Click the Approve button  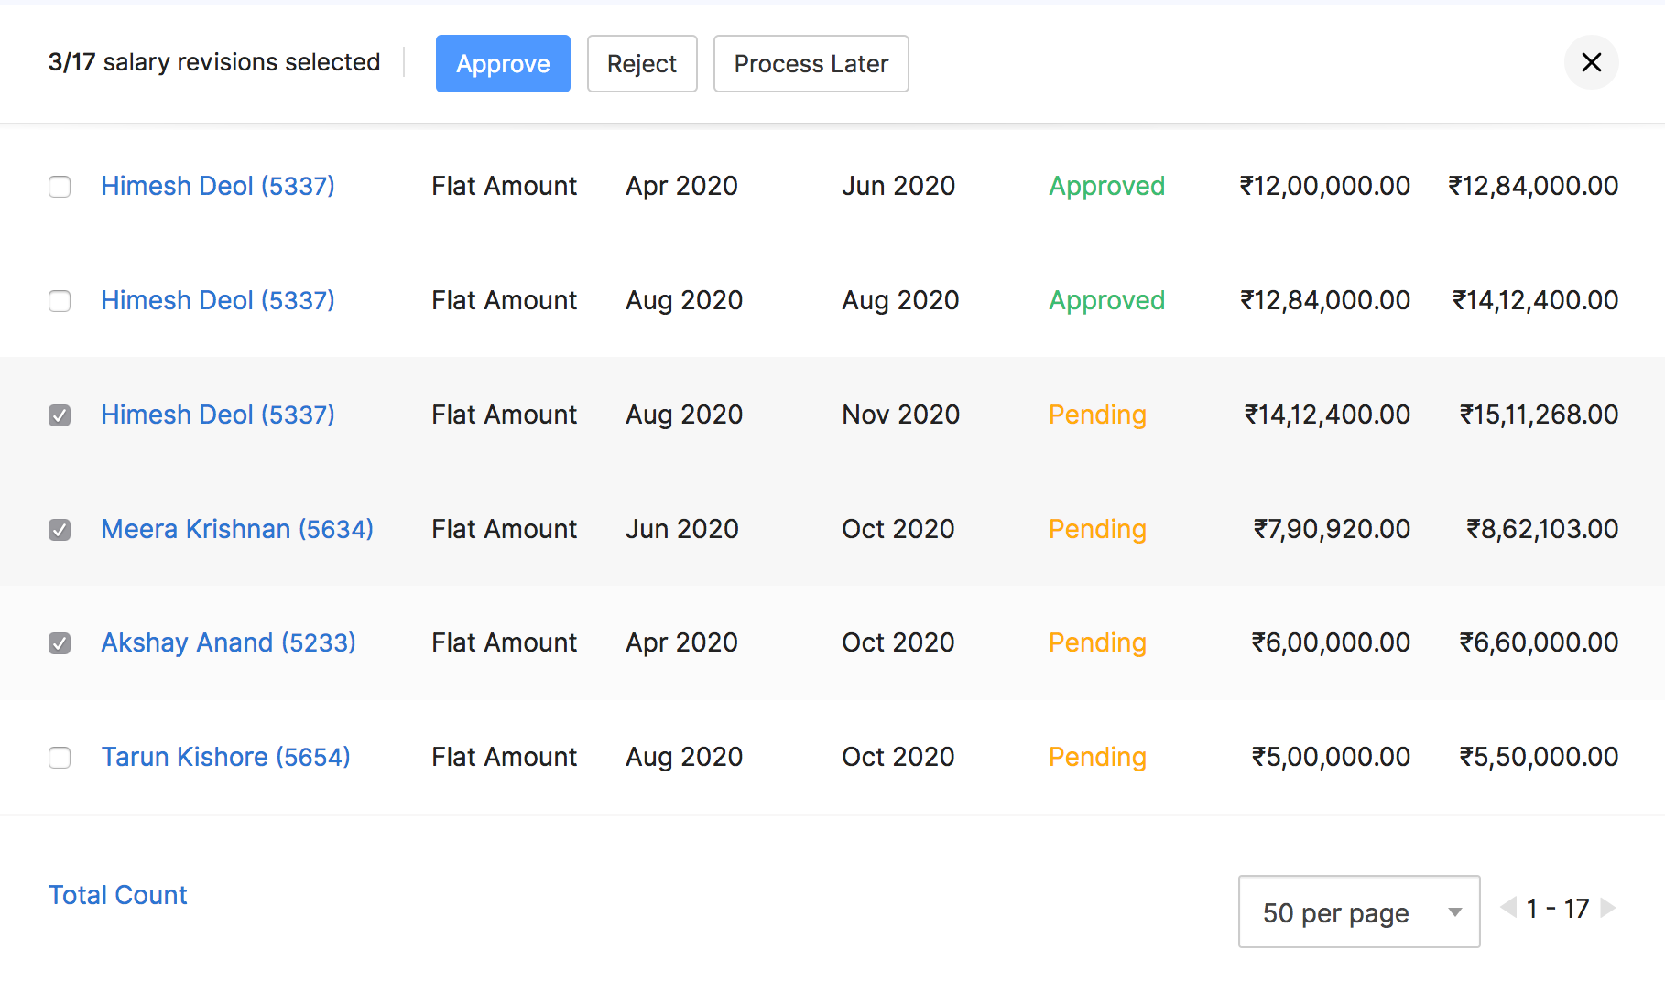point(503,63)
